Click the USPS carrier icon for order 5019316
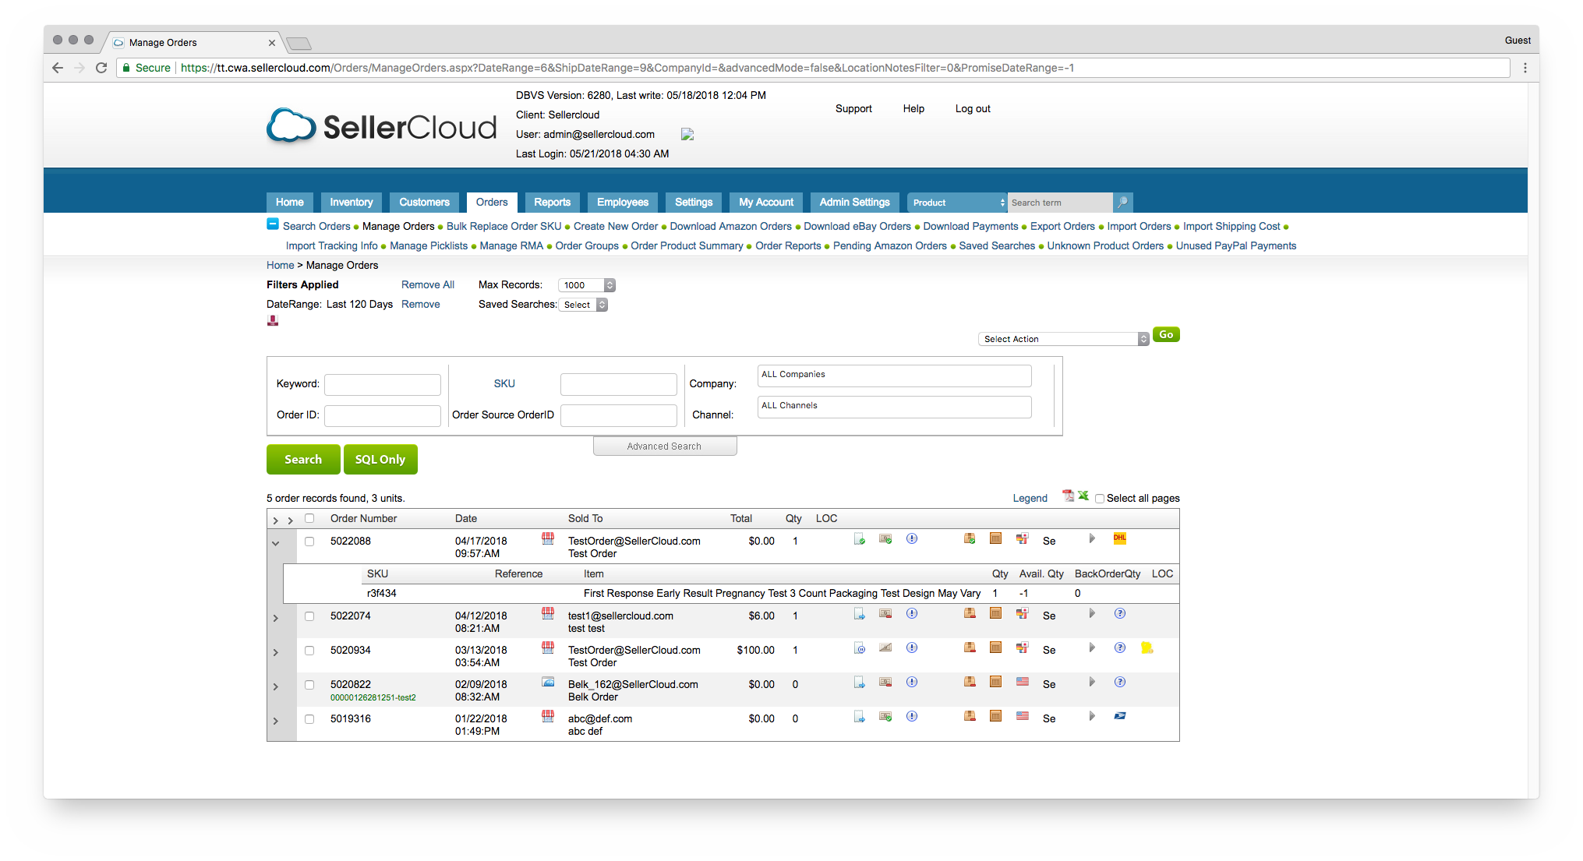 tap(1120, 716)
